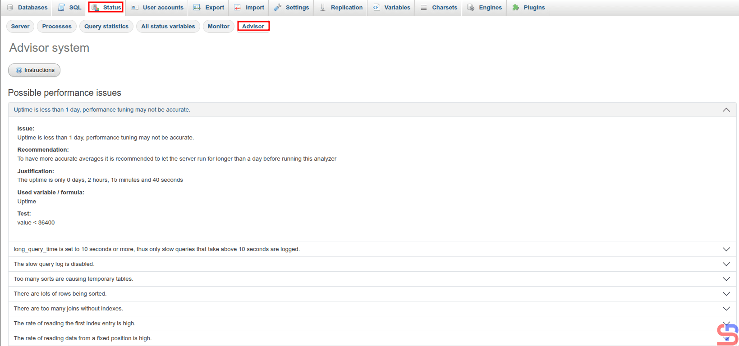
Task: Open the Monitor subtab
Action: (218, 27)
